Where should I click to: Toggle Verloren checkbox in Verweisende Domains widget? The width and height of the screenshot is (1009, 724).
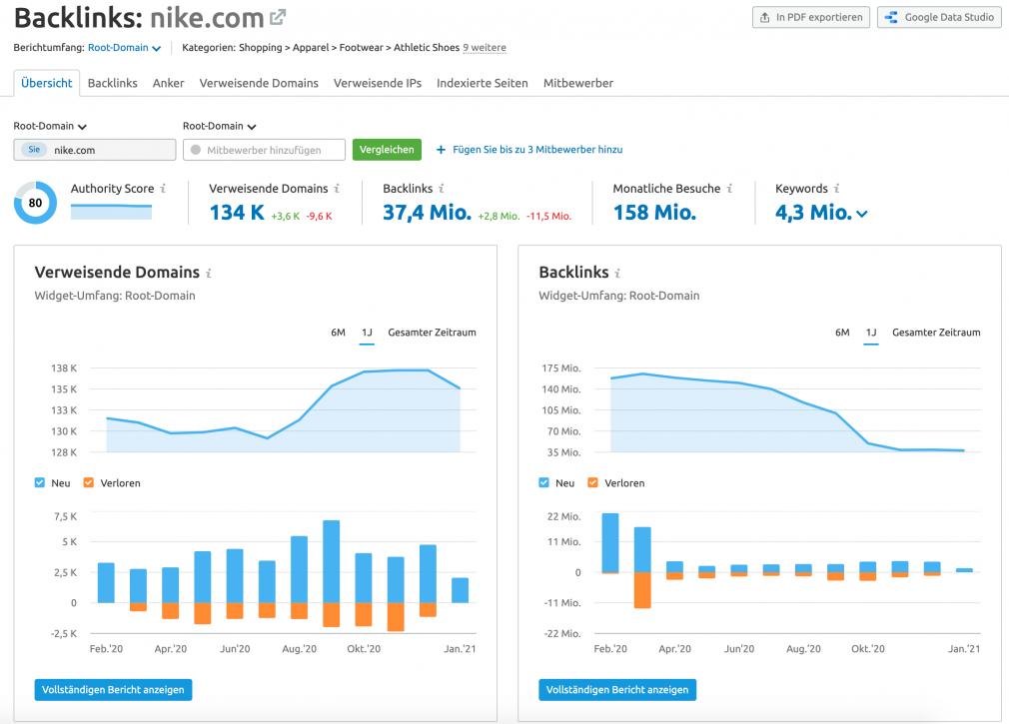(89, 483)
